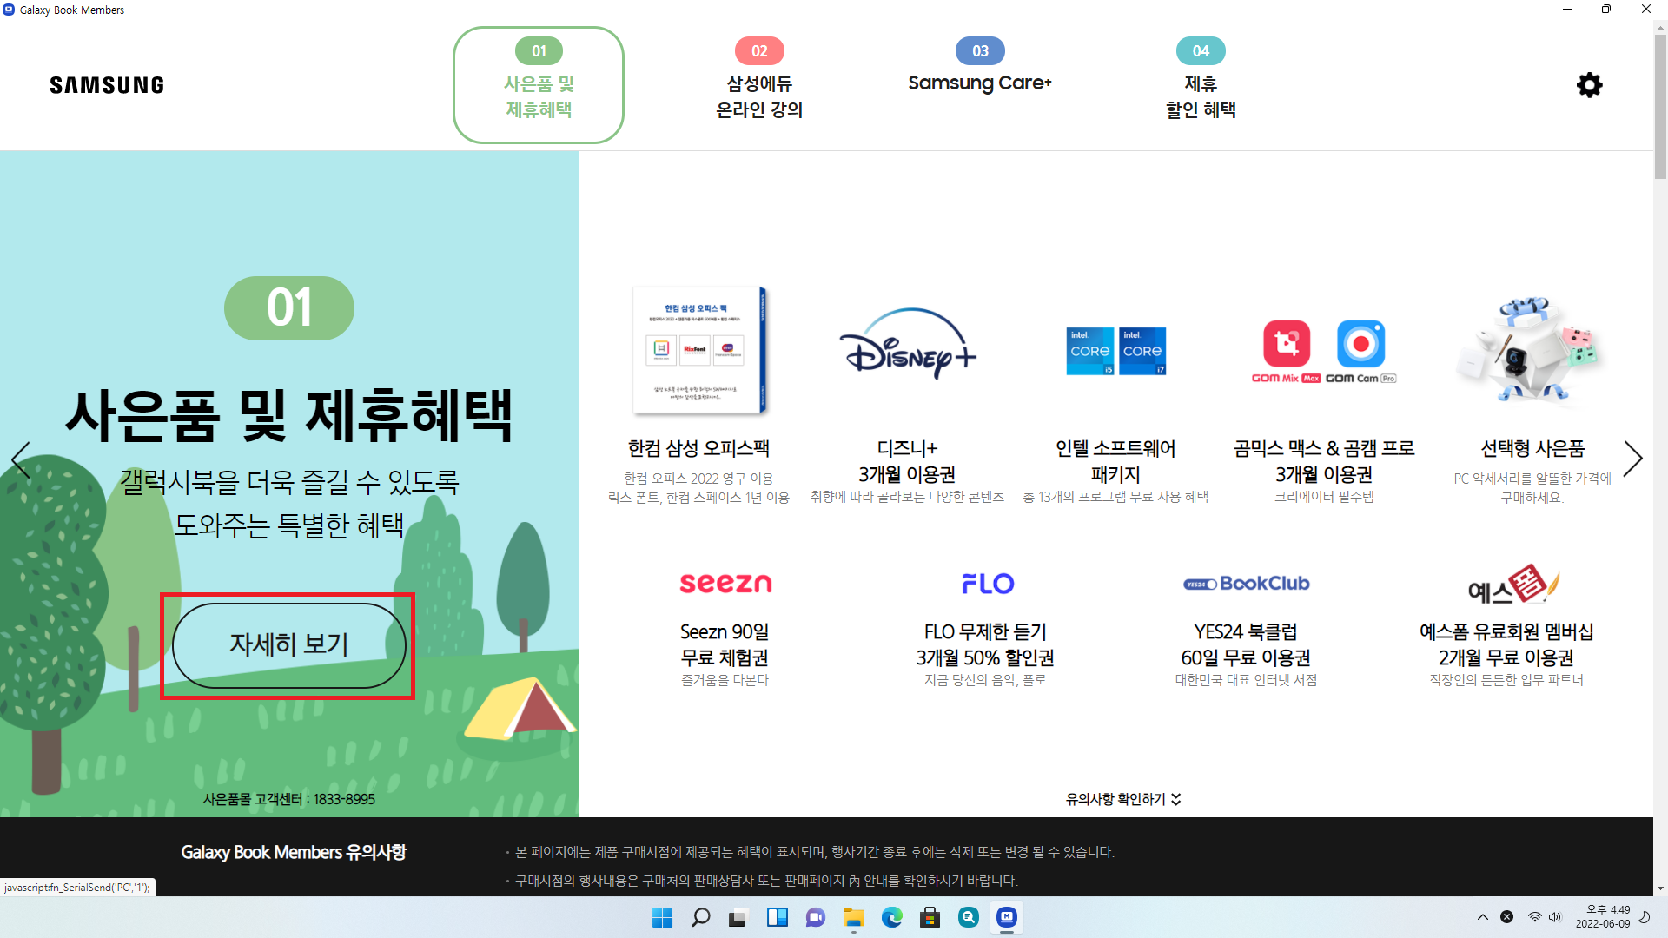Open the settings gear icon
This screenshot has height=938, width=1668.
click(1589, 85)
